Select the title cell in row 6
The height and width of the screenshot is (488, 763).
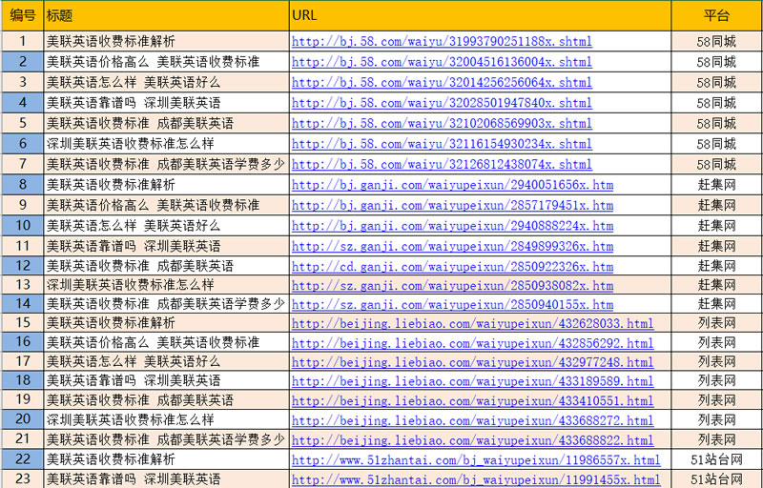coord(166,143)
